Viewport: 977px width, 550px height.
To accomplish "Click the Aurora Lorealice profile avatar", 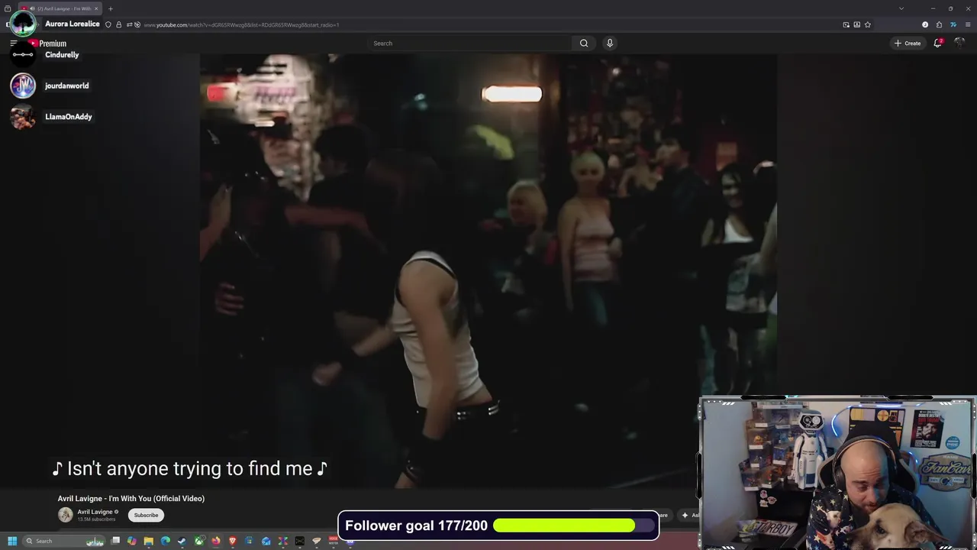I will pyautogui.click(x=23, y=23).
